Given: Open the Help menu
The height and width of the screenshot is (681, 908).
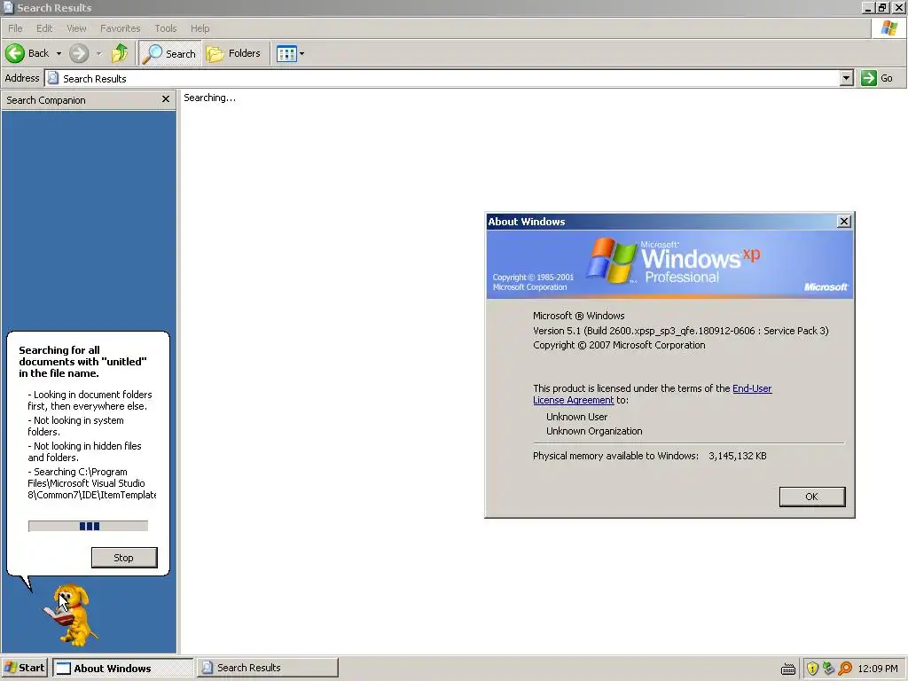Looking at the screenshot, I should click(x=200, y=28).
